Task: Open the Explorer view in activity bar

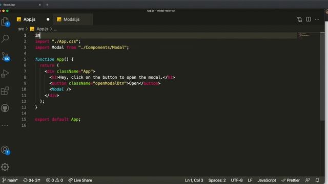Action: coord(5,21)
